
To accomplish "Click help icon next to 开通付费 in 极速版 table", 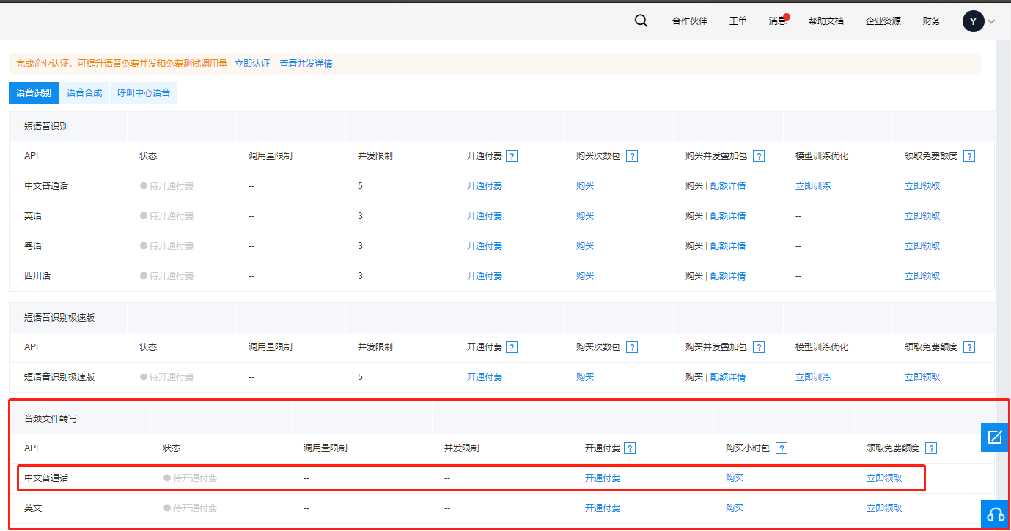I will click(512, 347).
